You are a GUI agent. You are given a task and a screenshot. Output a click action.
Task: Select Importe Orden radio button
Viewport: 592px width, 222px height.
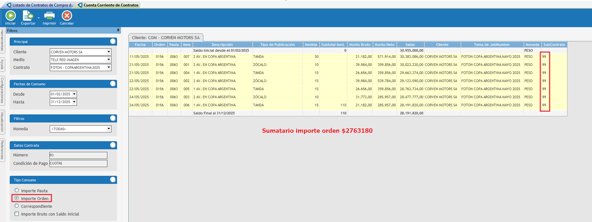[17, 198]
